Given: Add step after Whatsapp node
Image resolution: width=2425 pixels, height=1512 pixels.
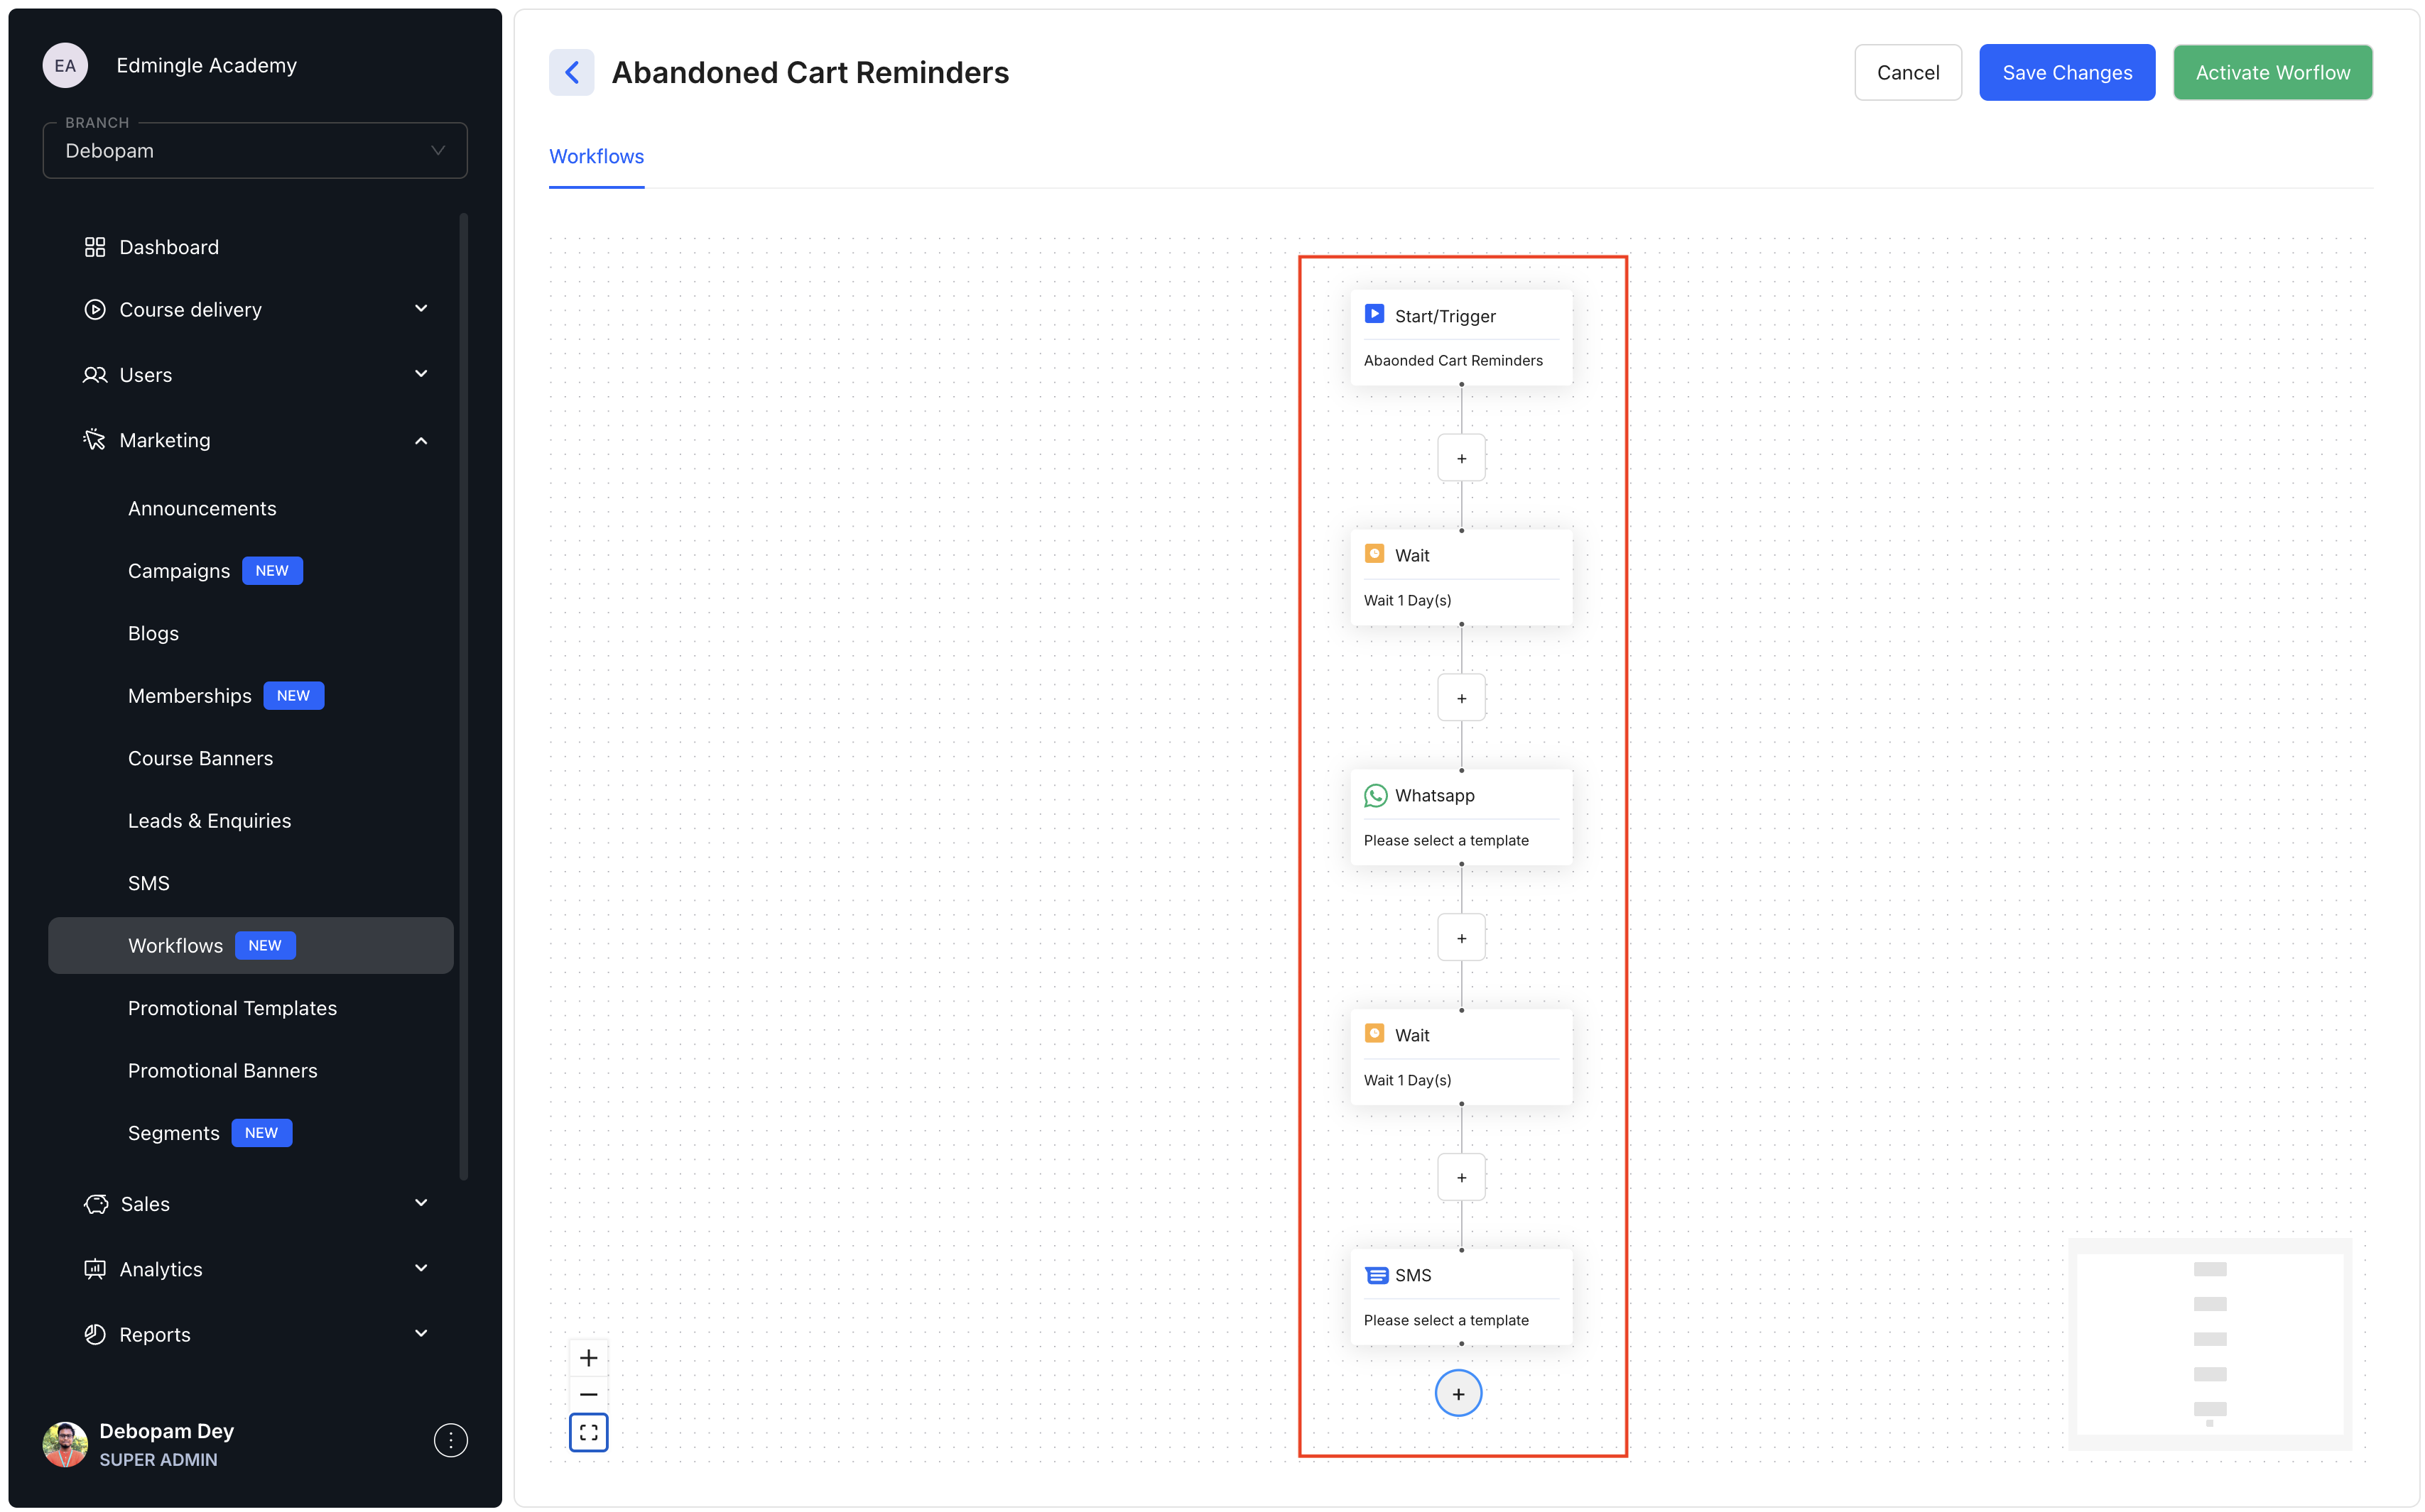Looking at the screenshot, I should click(1460, 938).
